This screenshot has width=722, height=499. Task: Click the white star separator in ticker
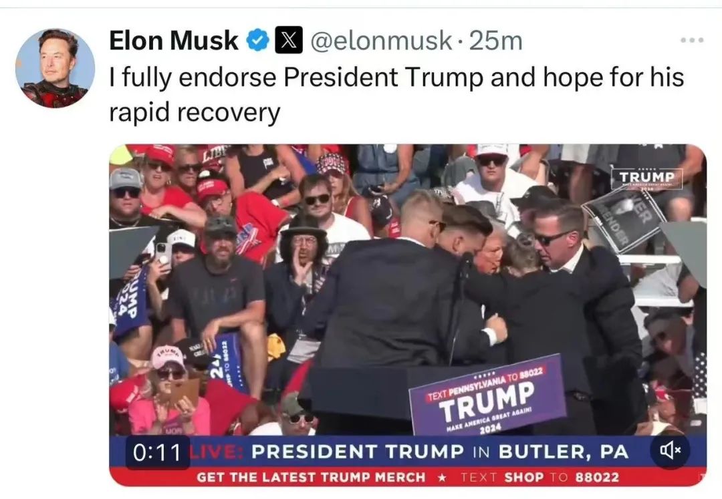click(443, 478)
